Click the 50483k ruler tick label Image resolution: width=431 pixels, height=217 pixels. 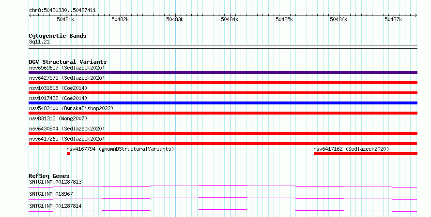[175, 19]
